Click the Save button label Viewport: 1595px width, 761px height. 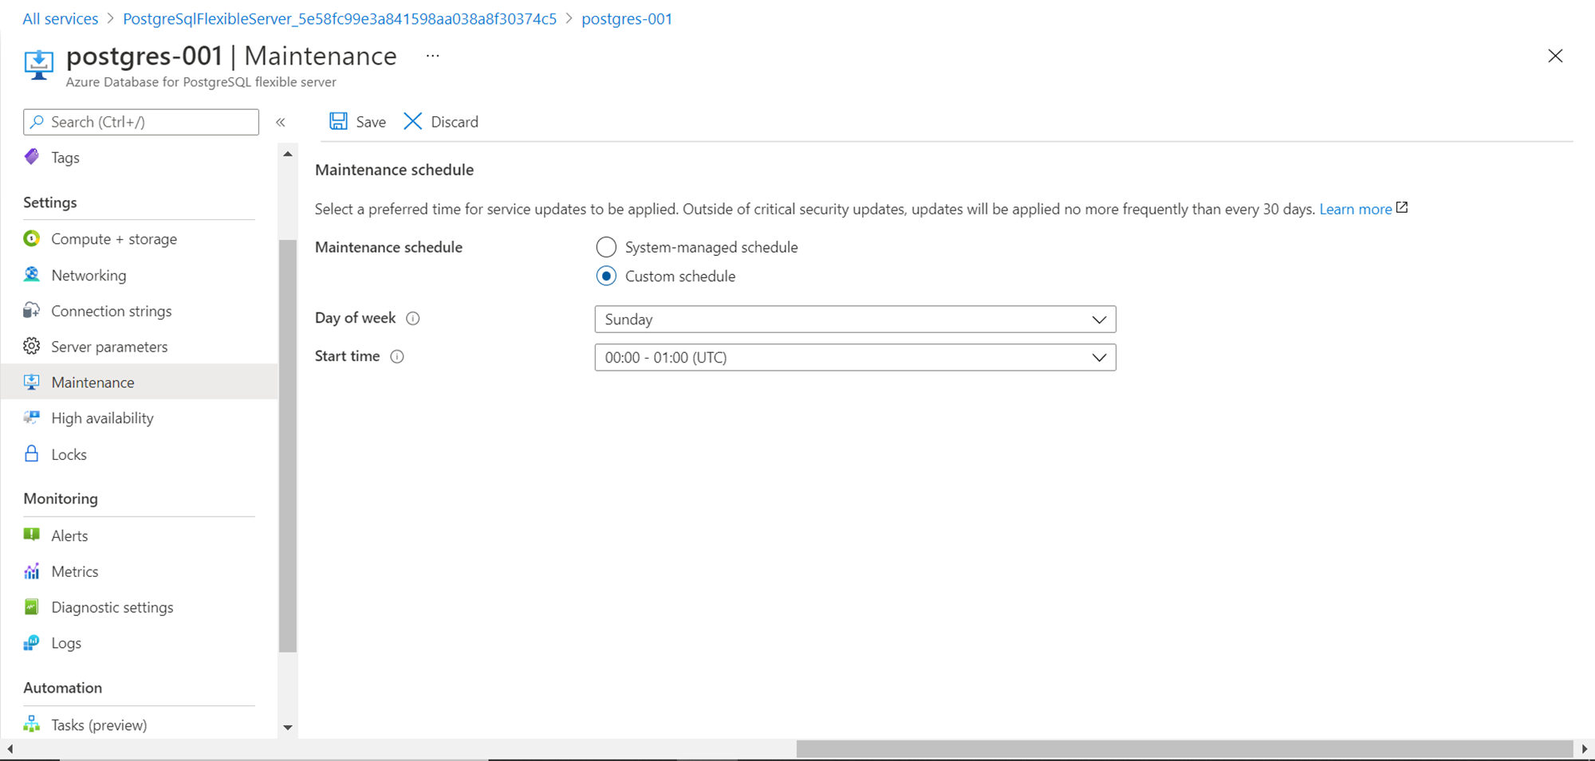tap(371, 122)
